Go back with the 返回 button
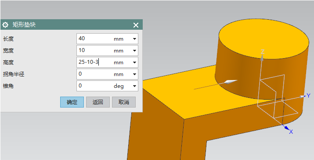This screenshot has width=314, height=160. click(98, 102)
